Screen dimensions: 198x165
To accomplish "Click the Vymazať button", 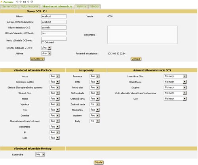I will (x=136, y=59).
